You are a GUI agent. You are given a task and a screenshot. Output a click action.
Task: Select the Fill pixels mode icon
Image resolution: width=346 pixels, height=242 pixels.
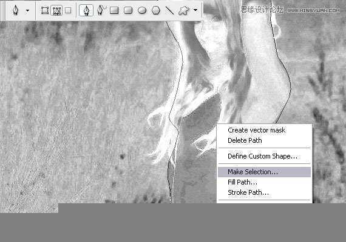68,10
